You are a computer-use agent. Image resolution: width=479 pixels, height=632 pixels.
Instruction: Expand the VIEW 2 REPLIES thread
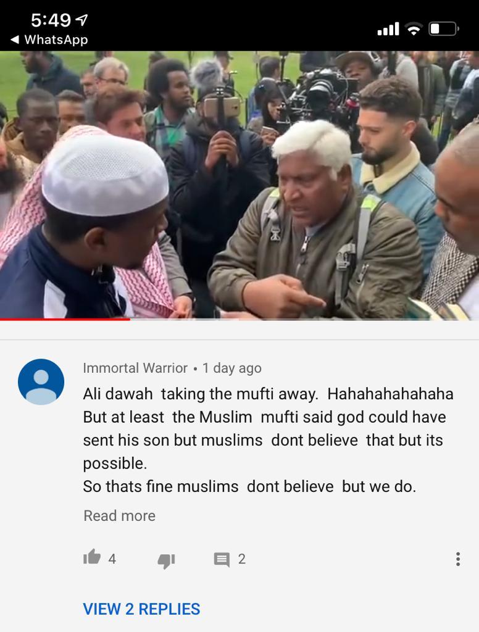[x=141, y=609]
